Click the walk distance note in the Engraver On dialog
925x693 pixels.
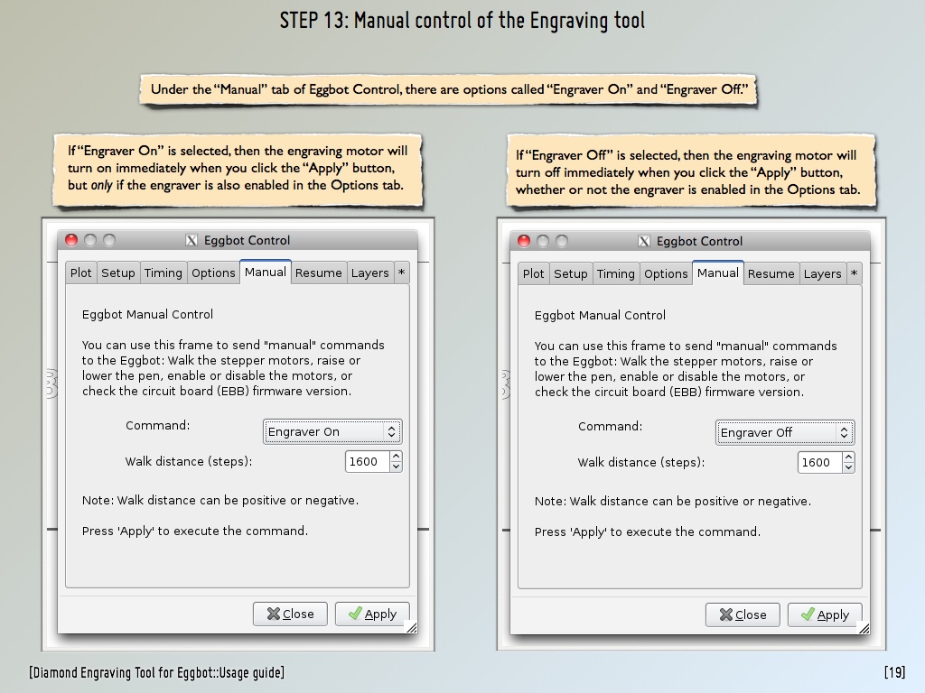tap(220, 500)
